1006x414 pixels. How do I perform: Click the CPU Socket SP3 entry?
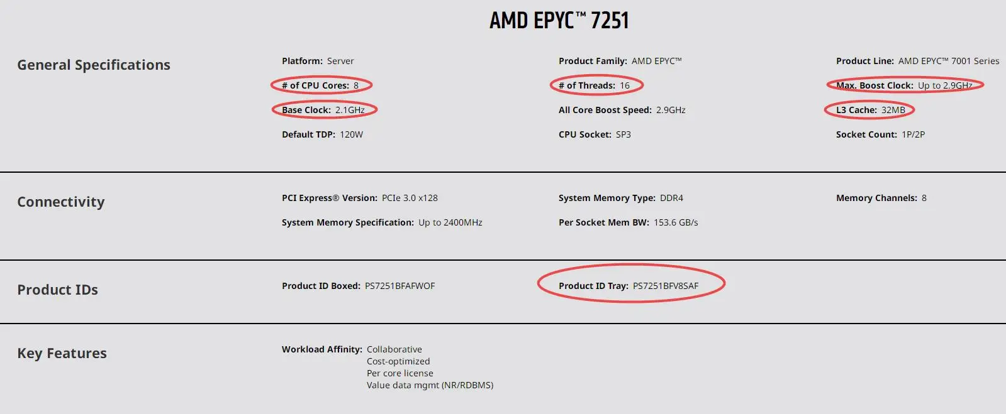[595, 134]
